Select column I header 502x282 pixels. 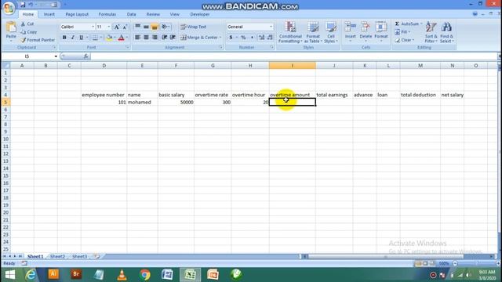coord(293,66)
